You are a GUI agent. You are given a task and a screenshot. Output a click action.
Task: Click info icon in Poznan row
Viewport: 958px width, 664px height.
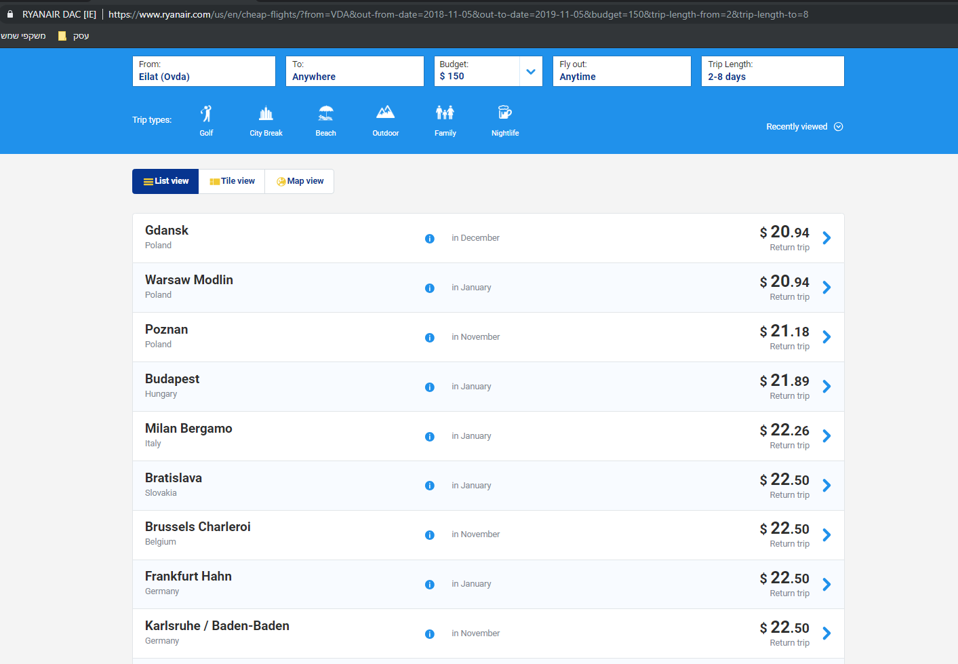click(x=429, y=338)
